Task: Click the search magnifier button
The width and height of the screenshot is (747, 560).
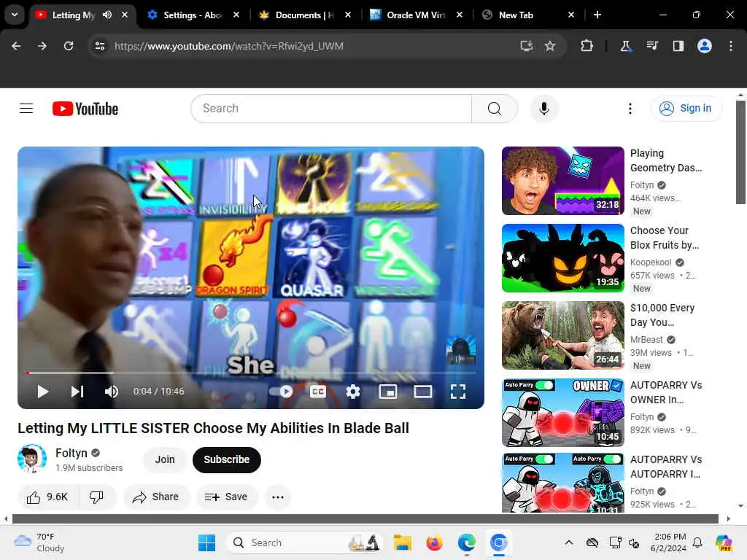Action: [x=495, y=109]
